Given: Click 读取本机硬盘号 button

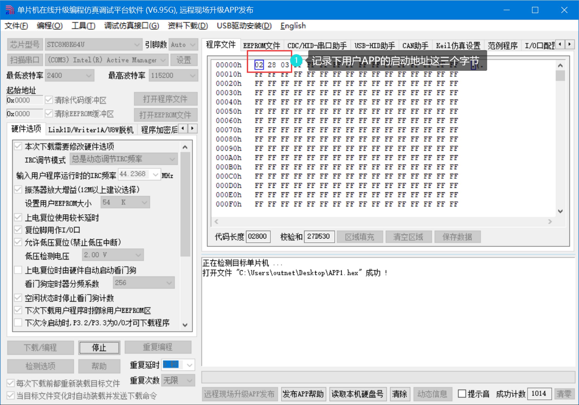Looking at the screenshot, I should pos(357,394).
